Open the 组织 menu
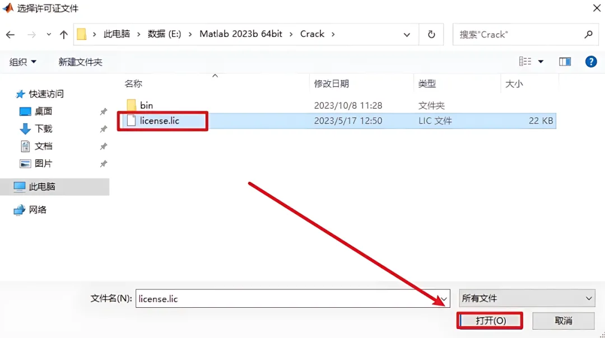 pyautogui.click(x=23, y=62)
